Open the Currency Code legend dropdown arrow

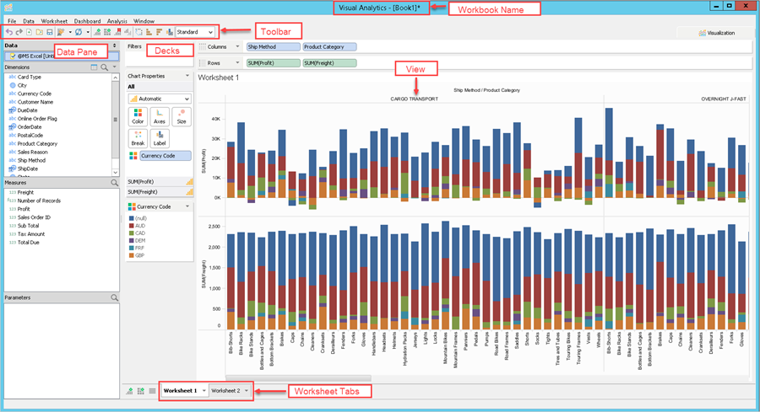186,206
